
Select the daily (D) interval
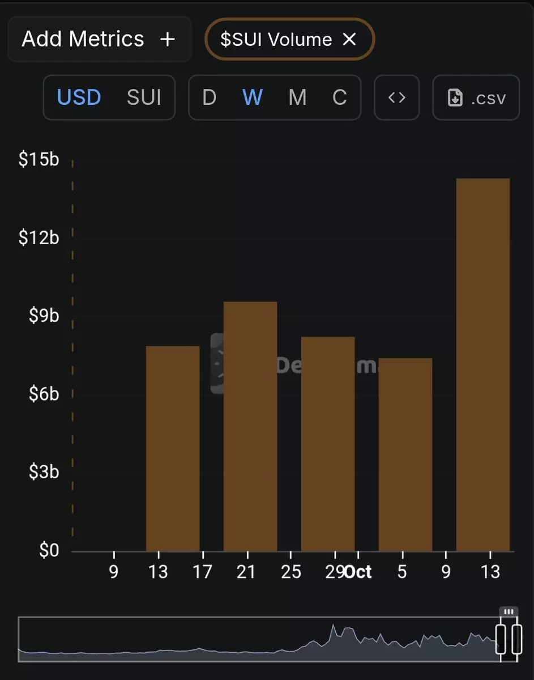pyautogui.click(x=209, y=97)
